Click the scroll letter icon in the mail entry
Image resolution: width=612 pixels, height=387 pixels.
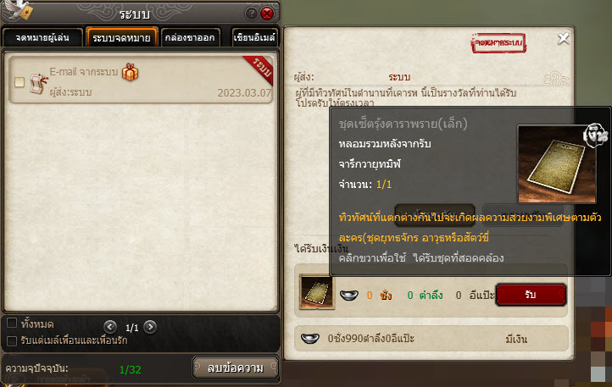39,84
